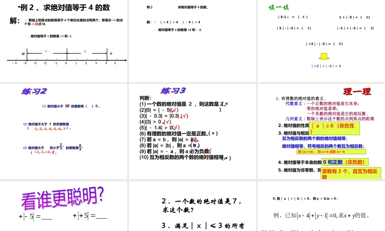Open the 看谁更聪明 challenge slide
This screenshot has height=231, width=385.
(62, 197)
